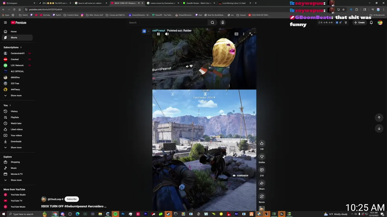Open Premiere Pro from the taskbar
This screenshot has height=217, width=387.
pyautogui.click(x=145, y=214)
